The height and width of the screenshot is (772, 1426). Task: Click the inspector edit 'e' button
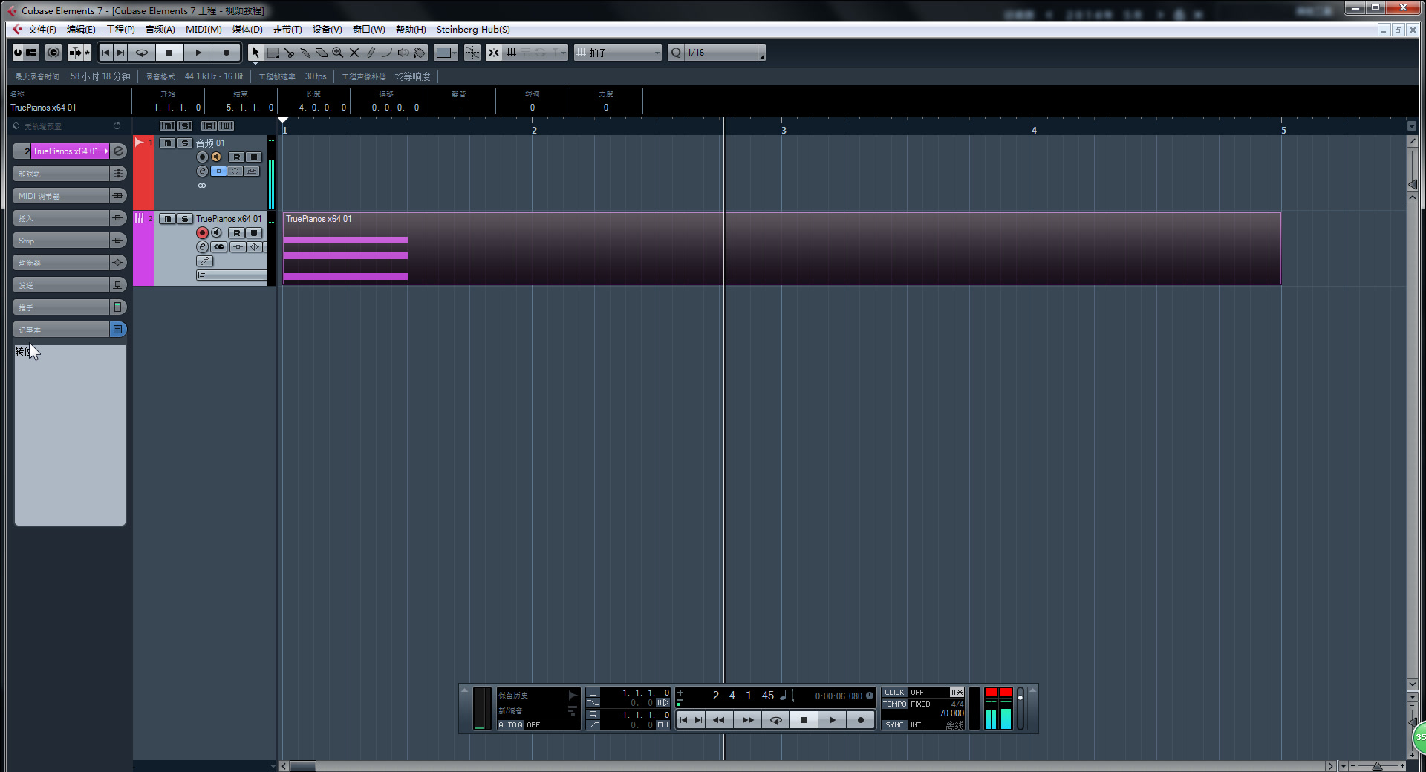(x=118, y=151)
